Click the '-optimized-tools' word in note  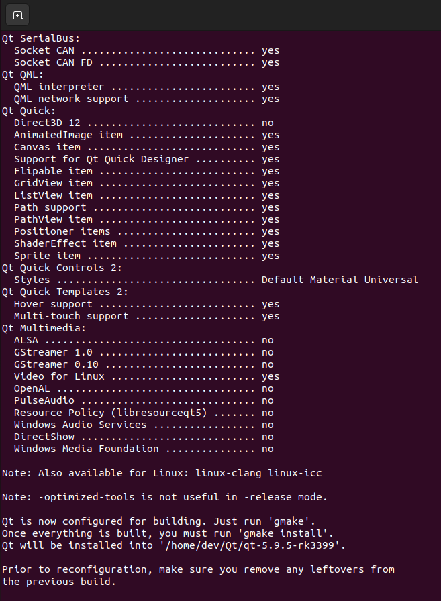point(87,497)
